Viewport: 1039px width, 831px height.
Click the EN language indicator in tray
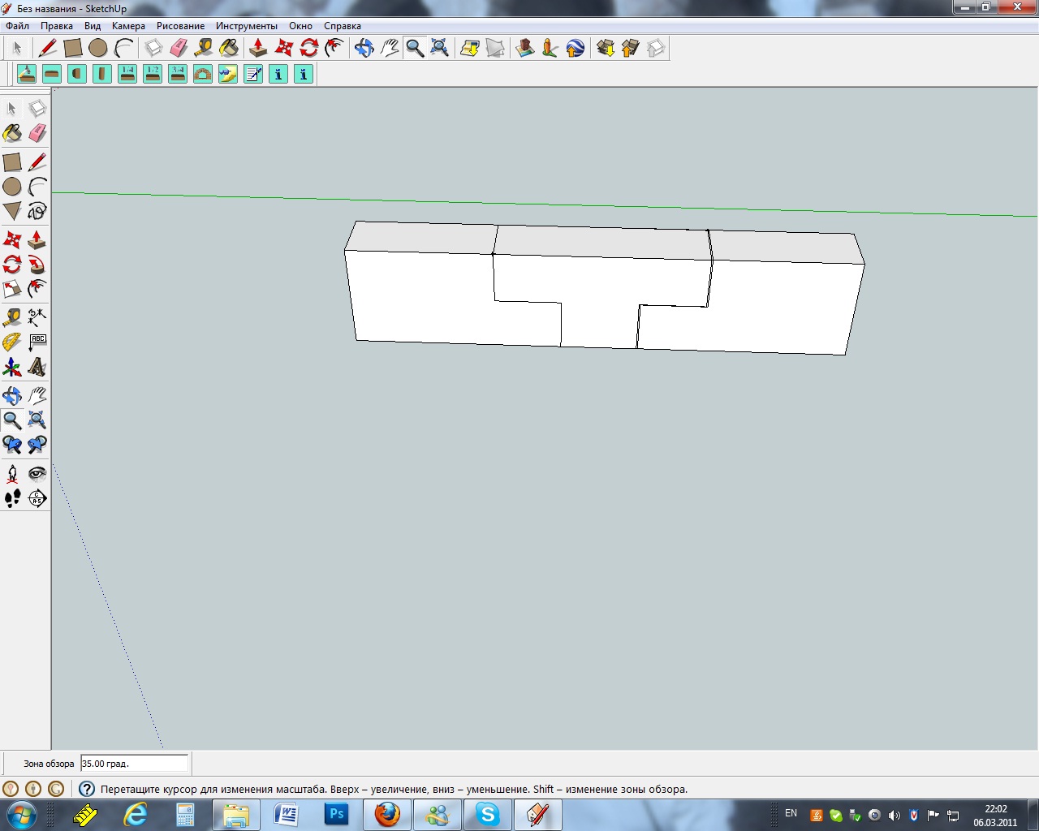point(791,813)
